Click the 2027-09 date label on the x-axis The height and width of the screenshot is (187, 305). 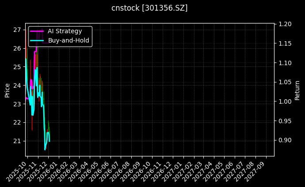point(257,170)
